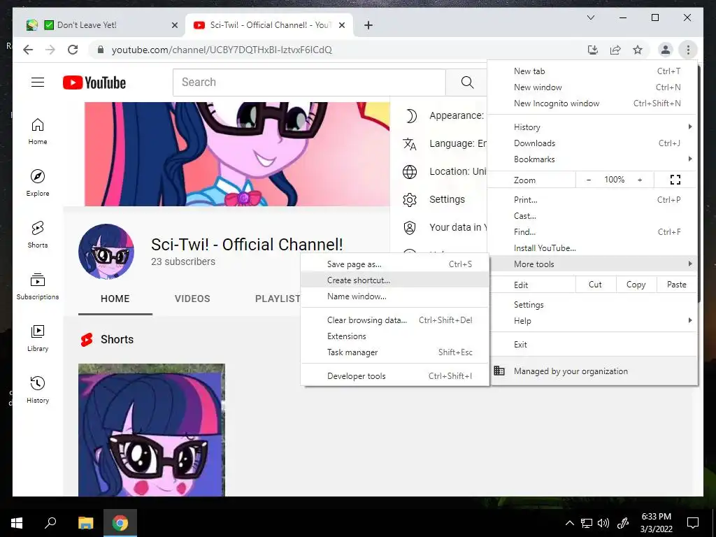Click the share this page icon
Image resolution: width=716 pixels, height=537 pixels.
[615, 50]
